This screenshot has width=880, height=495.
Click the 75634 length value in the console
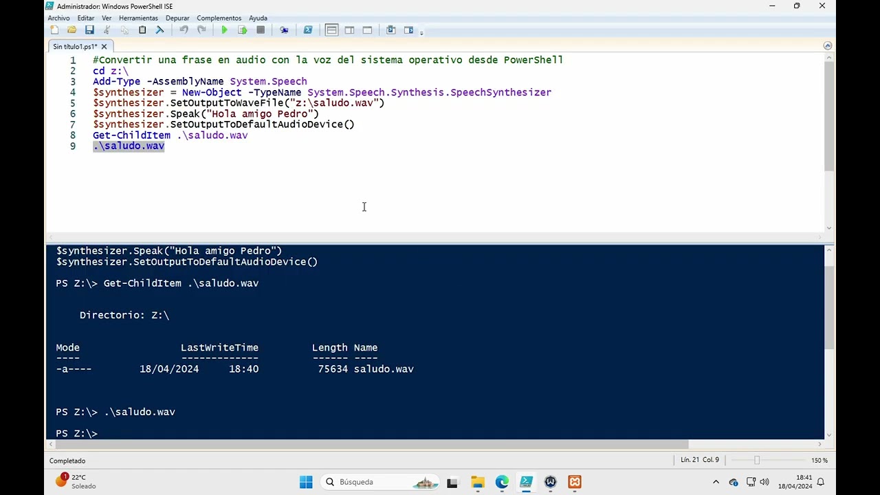click(x=333, y=369)
